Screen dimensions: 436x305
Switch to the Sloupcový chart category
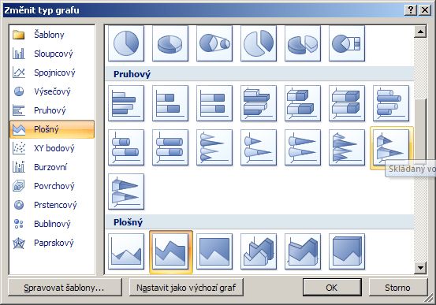pyautogui.click(x=52, y=54)
